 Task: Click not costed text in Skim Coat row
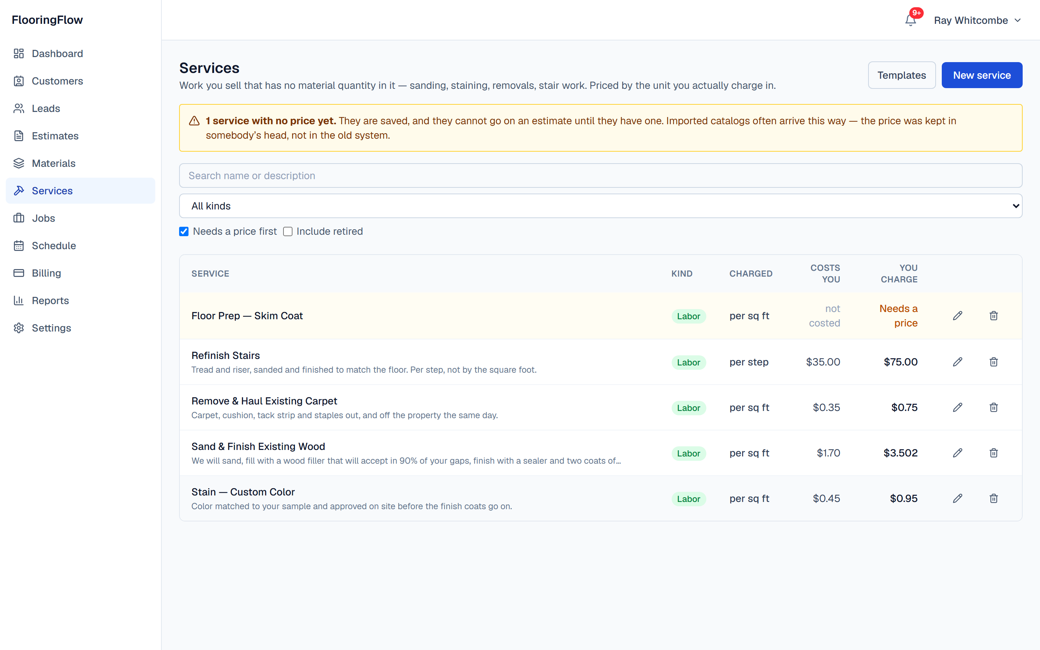pyautogui.click(x=824, y=316)
